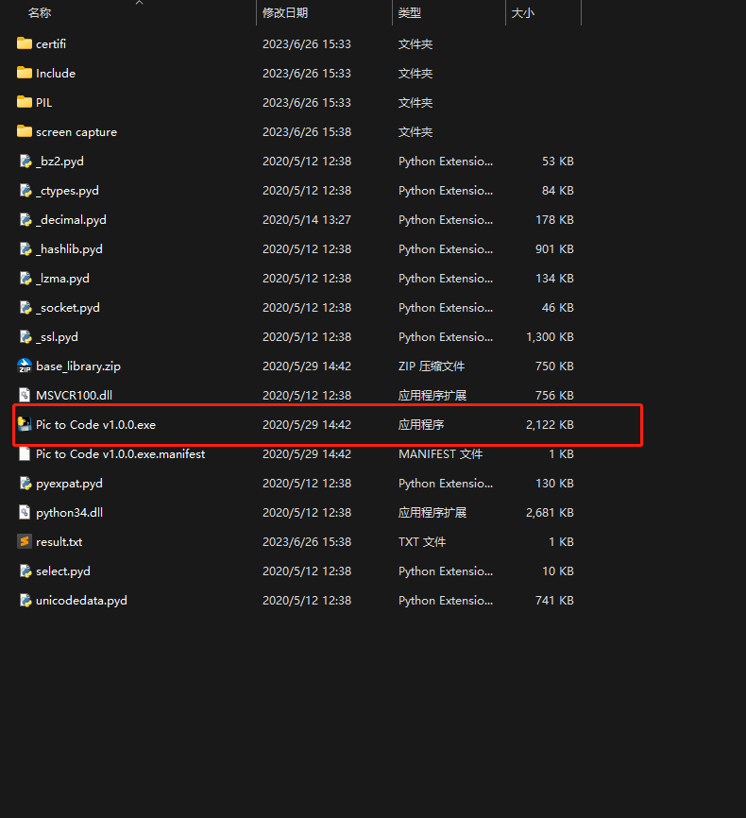
Task: Click the Pic to Code exe.manifest file icon
Action: pos(25,453)
